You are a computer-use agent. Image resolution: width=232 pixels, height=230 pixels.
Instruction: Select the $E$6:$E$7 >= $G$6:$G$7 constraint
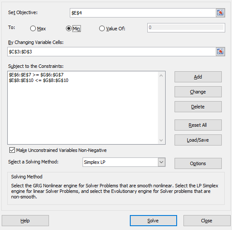pos(36,75)
